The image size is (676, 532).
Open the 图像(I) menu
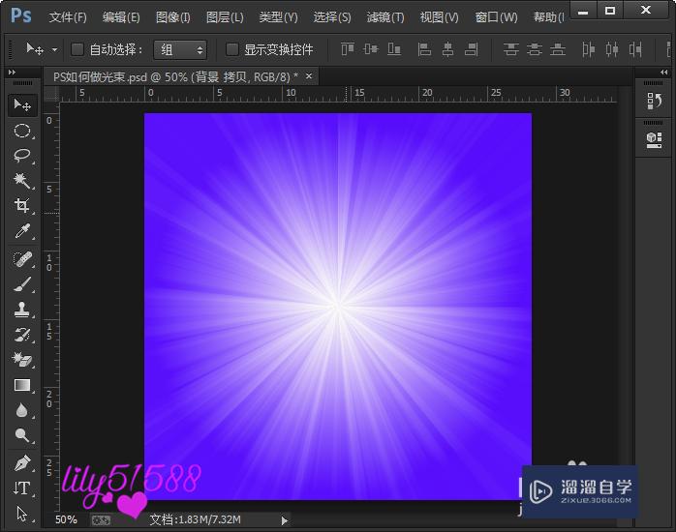[173, 17]
